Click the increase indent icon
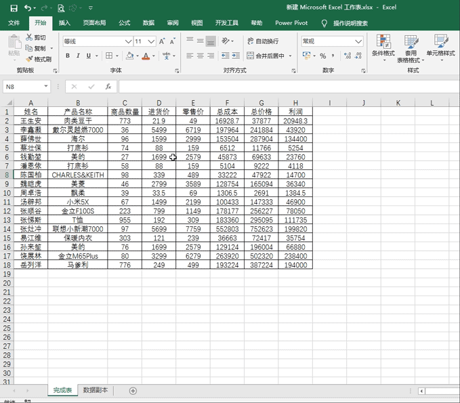The image size is (460, 403). click(236, 56)
